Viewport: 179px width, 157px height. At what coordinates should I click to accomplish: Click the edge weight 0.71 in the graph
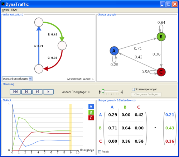click(x=138, y=48)
